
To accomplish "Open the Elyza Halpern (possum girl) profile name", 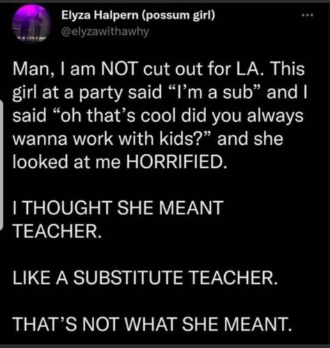I will [138, 15].
